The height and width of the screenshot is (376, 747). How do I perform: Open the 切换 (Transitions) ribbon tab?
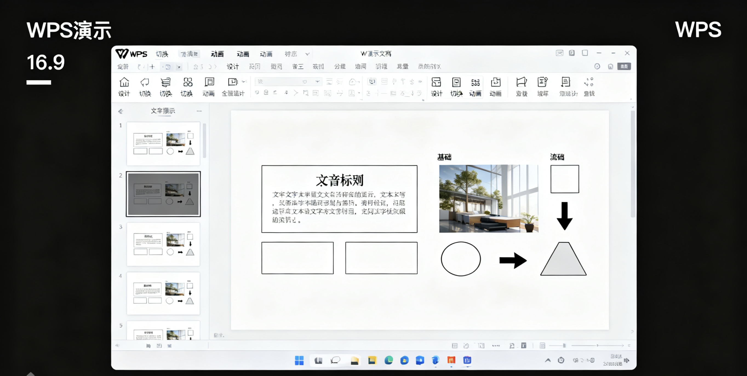(162, 54)
